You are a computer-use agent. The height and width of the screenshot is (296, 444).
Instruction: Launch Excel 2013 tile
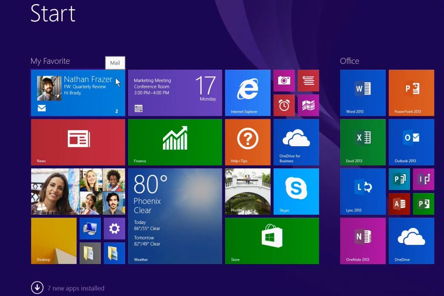tap(363, 142)
